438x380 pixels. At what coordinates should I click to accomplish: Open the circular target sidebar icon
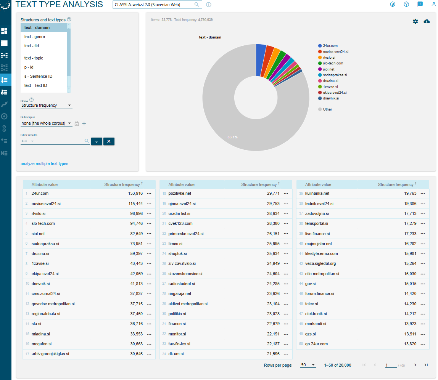pyautogui.click(x=4, y=116)
